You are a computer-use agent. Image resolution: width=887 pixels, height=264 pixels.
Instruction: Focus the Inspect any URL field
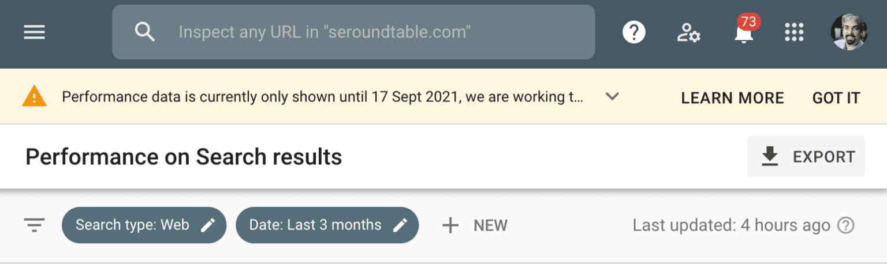[x=353, y=32]
